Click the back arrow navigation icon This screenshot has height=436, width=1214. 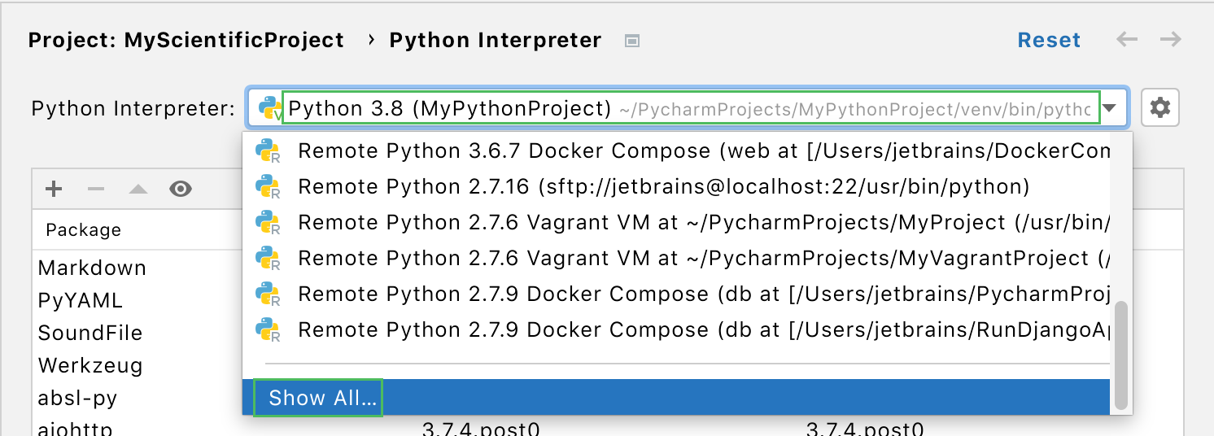pyautogui.click(x=1127, y=40)
